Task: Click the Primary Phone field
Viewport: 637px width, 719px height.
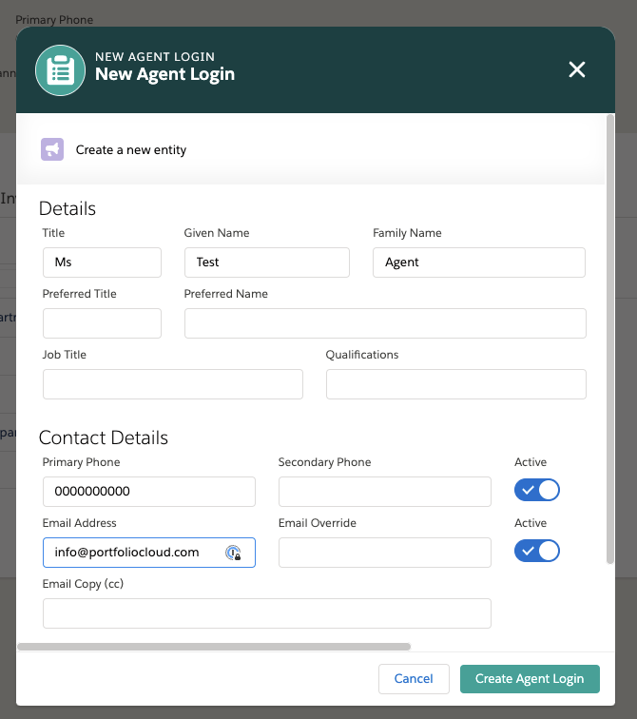Action: (x=148, y=492)
